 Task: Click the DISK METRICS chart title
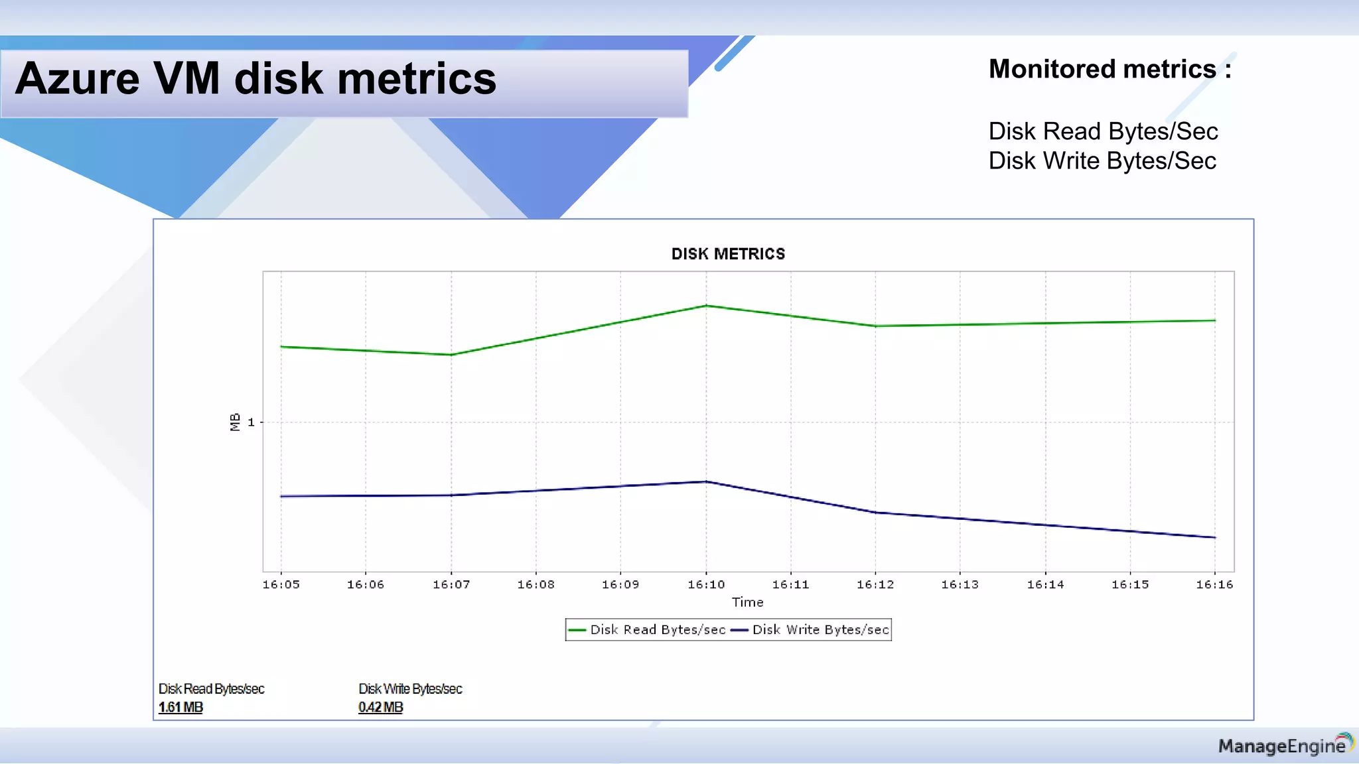tap(728, 254)
